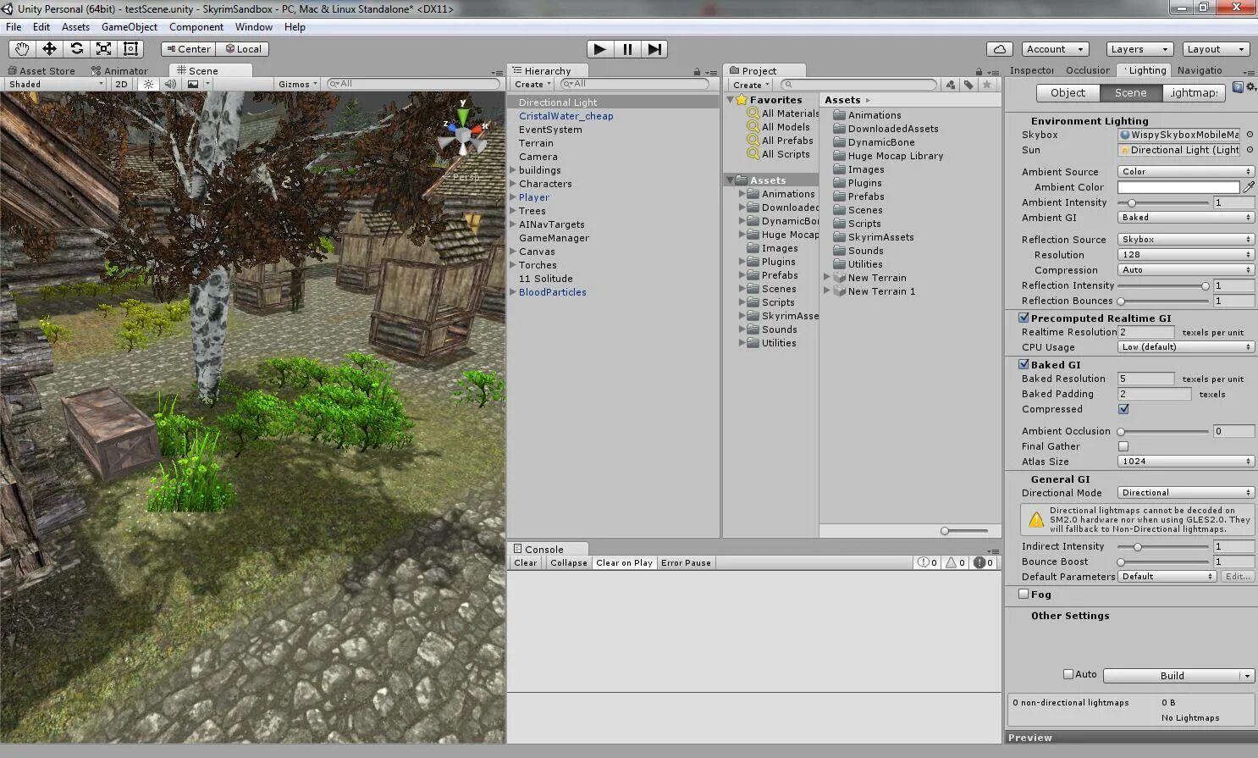Uncheck the Compressed checkbox
The image size is (1258, 758).
click(1123, 409)
